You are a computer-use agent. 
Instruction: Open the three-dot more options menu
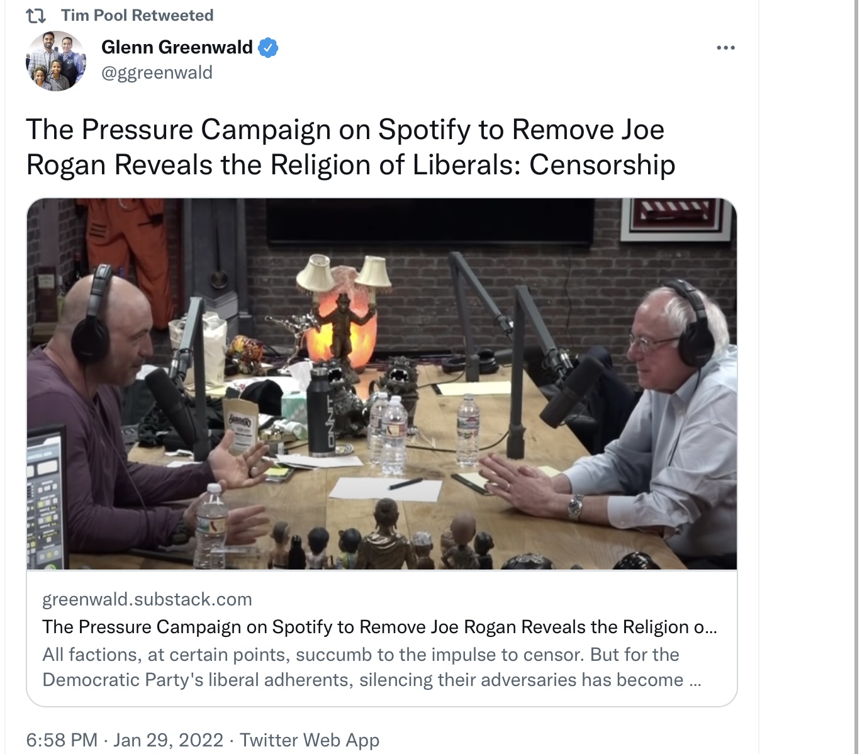(x=725, y=48)
